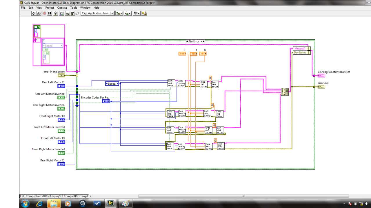Select the error out indicator terminal
This screenshot has width=371, height=208.
321,87
